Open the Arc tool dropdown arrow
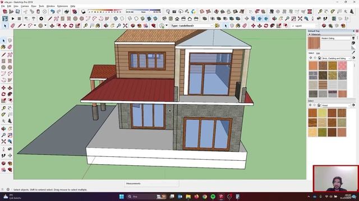The width and height of the screenshot is (359, 201). pos(35,26)
